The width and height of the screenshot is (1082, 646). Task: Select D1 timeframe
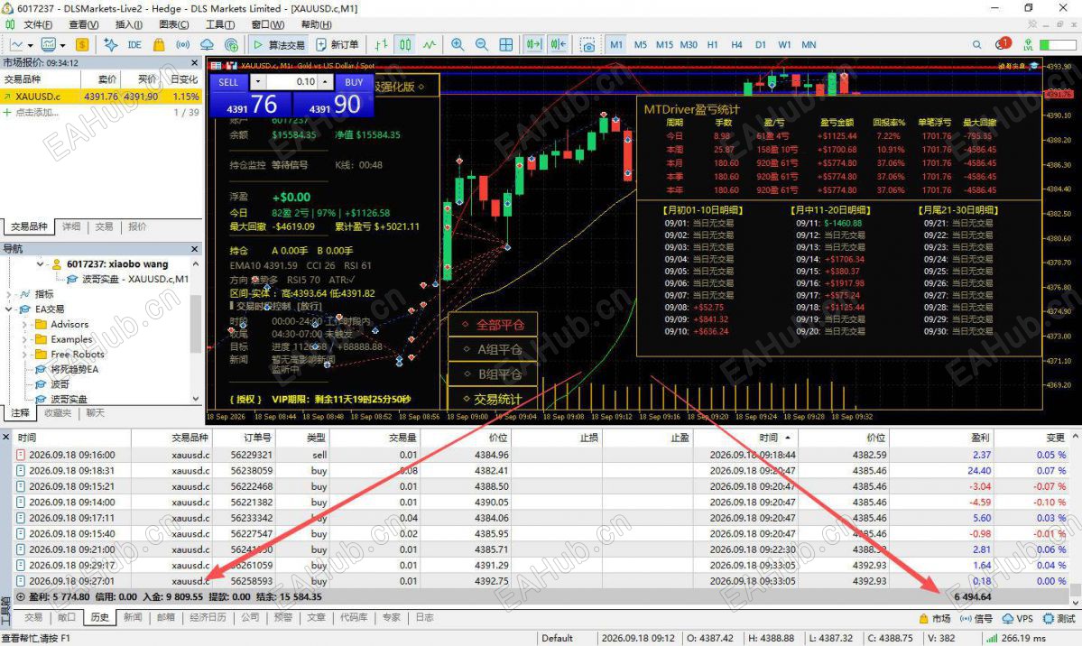click(x=761, y=45)
